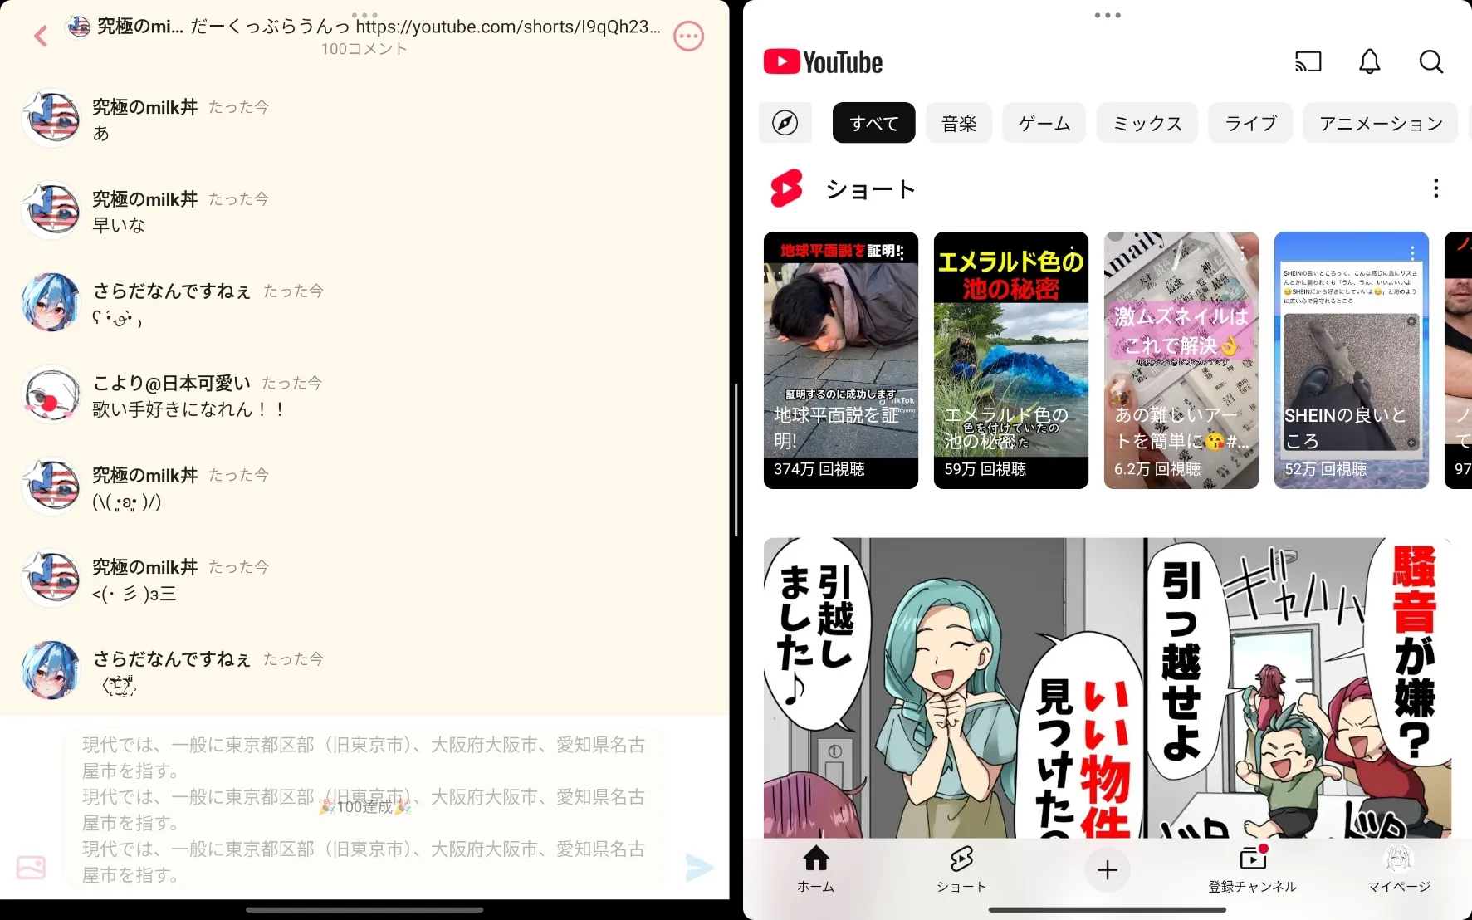Tap the window handle dots above chat

[364, 15]
